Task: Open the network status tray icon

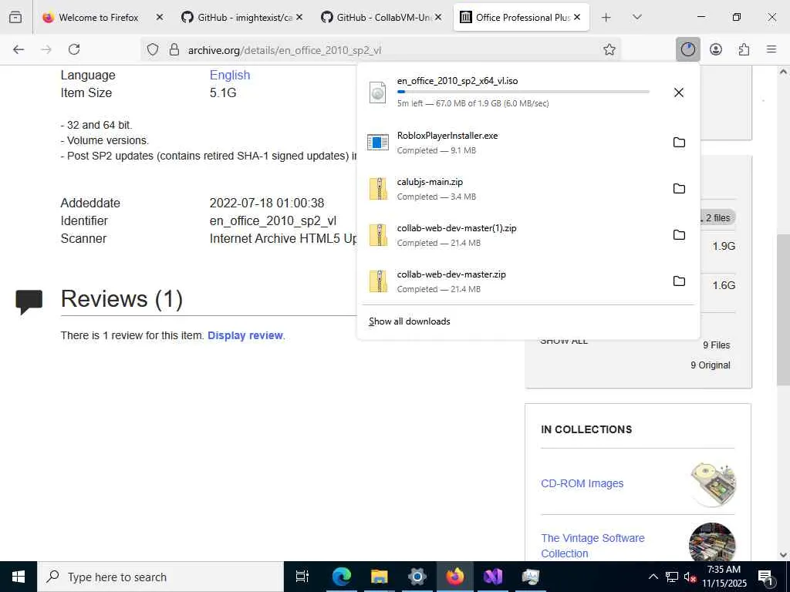Action: click(672, 577)
